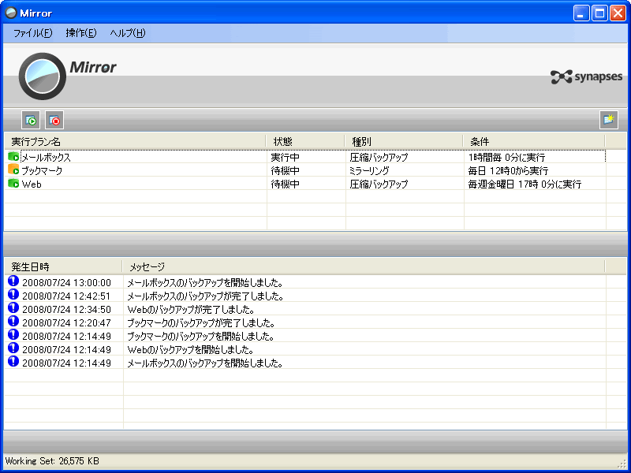
Task: Open the ファイル(F) menu
Action: coord(33,33)
